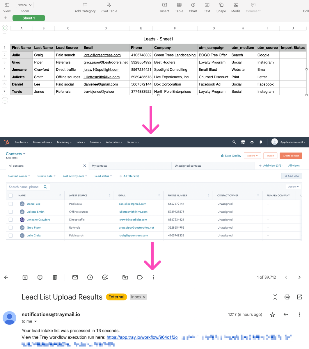The width and height of the screenshot is (309, 349).
Task: Open the app.tray.io workflow link
Action: [x=142, y=337]
